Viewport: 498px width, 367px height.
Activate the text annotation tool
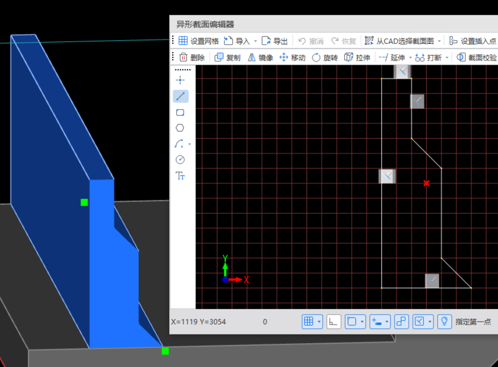[x=180, y=176]
